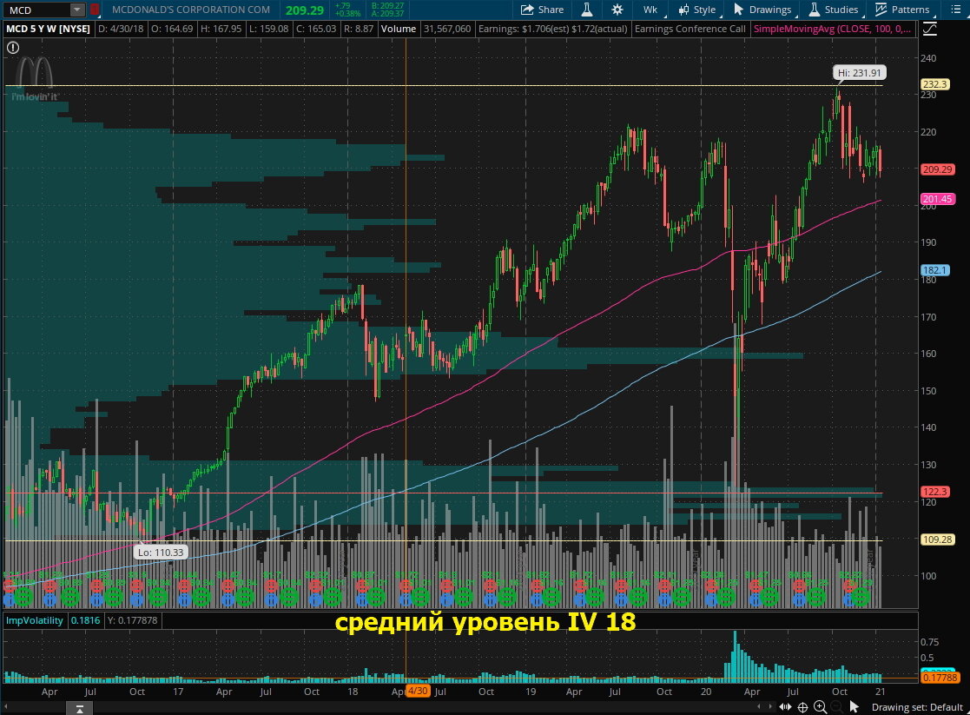The width and height of the screenshot is (970, 715).
Task: Click the ImpVolatility study label
Action: point(35,620)
